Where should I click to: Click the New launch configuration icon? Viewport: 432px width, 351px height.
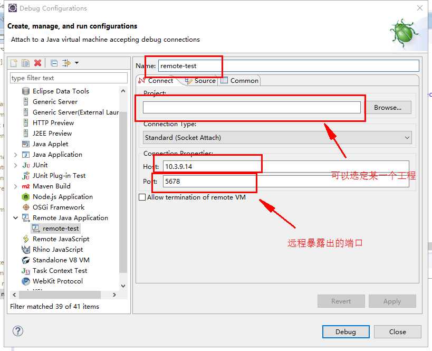pos(14,63)
